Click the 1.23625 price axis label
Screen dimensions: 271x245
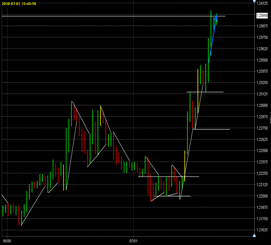pyautogui.click(x=262, y=49)
